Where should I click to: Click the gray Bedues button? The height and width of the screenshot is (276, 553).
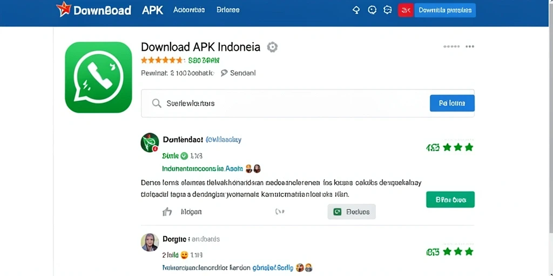point(352,211)
